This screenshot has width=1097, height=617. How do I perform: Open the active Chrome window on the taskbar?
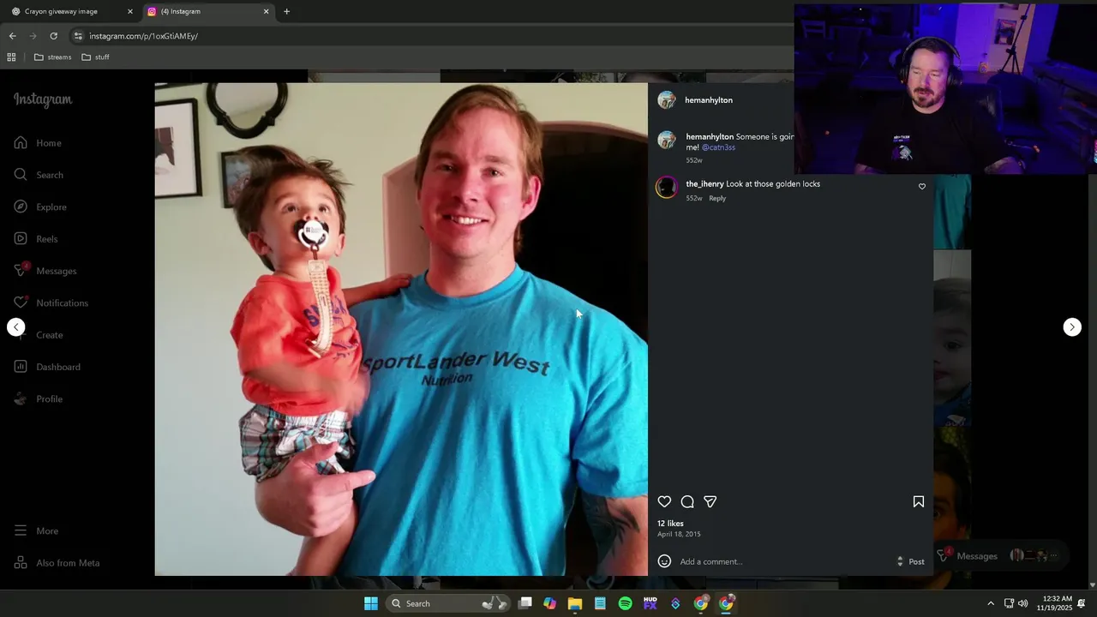(x=726, y=603)
